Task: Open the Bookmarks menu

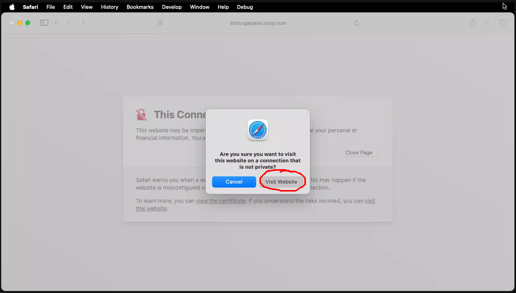Action: [140, 7]
